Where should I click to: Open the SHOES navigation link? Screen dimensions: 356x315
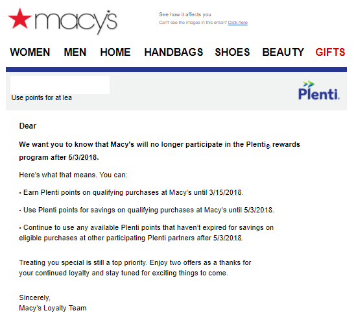coord(232,52)
